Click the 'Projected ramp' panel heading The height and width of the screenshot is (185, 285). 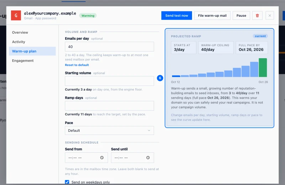[186, 36]
